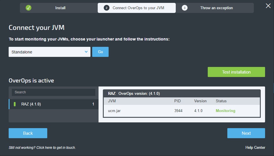Click the green status indicator beside RAZ
Viewport: 274px width, 156px height.
[15, 104]
